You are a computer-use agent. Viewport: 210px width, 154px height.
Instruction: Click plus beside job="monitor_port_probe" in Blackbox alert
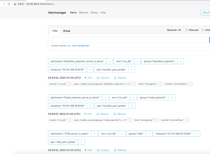click(x=132, y=70)
